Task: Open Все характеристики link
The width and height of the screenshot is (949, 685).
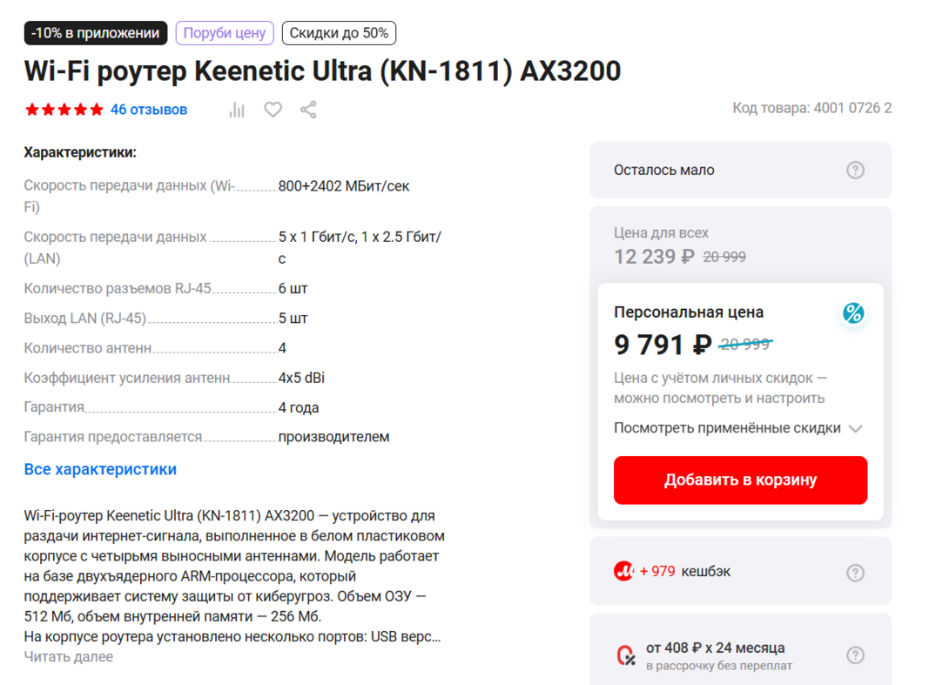Action: tap(100, 469)
